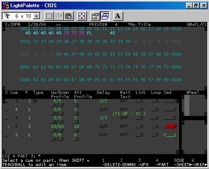The height and width of the screenshot is (169, 209).
Task: Toggle the Background window toolbar icon
Action: point(105,16)
